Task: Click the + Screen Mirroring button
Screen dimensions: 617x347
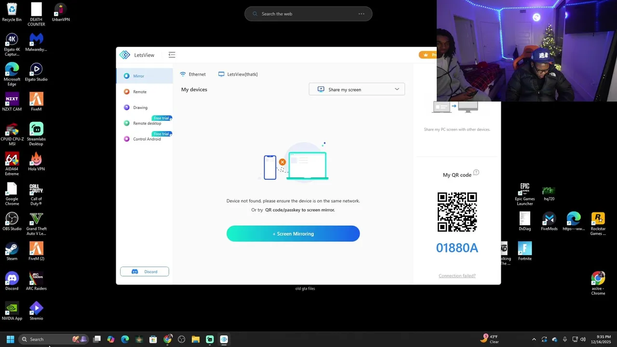Action: (293, 234)
